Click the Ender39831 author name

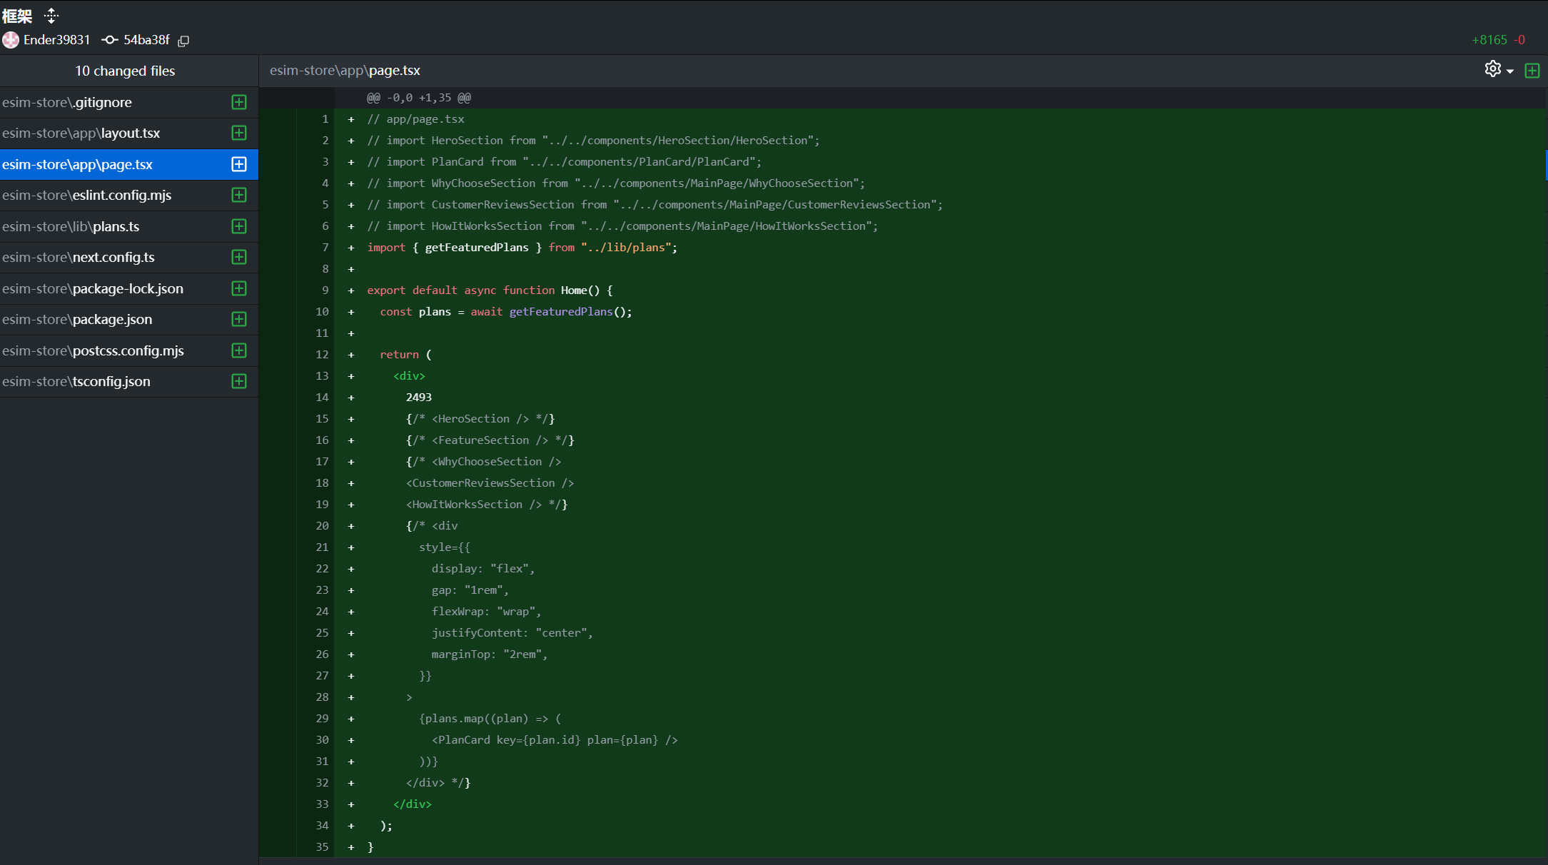tap(57, 40)
